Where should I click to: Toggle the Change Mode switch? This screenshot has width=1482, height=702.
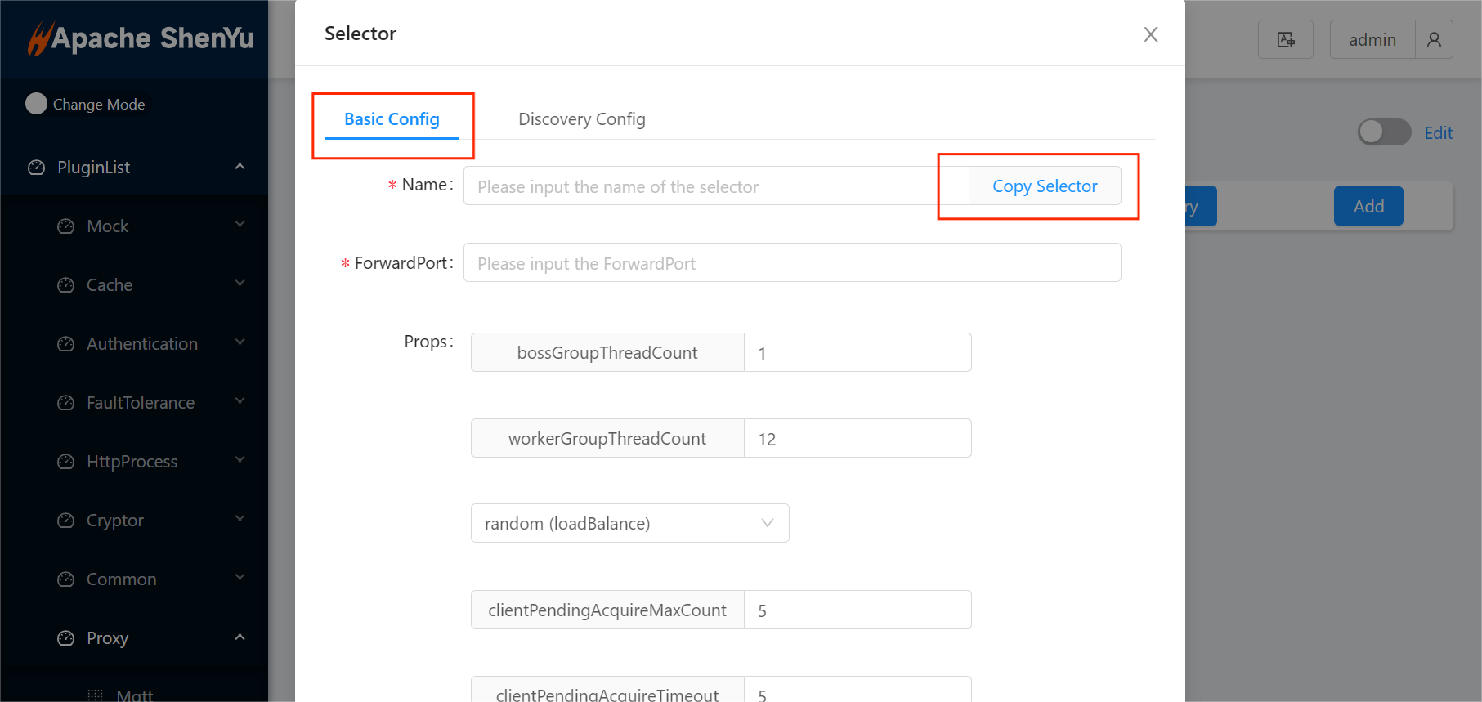click(37, 104)
